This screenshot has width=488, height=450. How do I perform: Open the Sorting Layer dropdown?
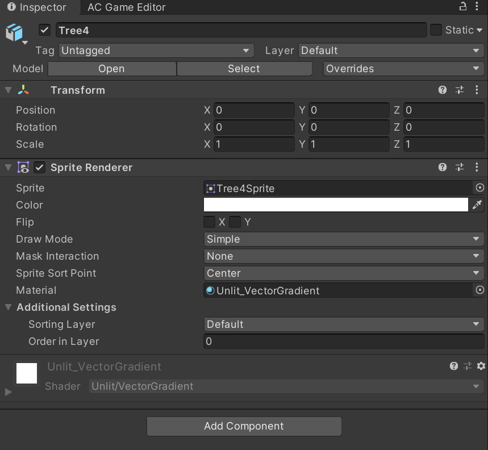[343, 324]
